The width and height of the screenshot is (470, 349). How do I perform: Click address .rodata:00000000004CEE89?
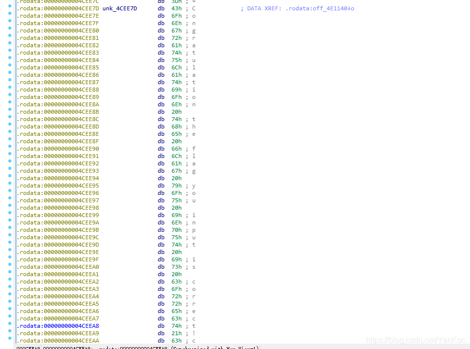point(58,97)
